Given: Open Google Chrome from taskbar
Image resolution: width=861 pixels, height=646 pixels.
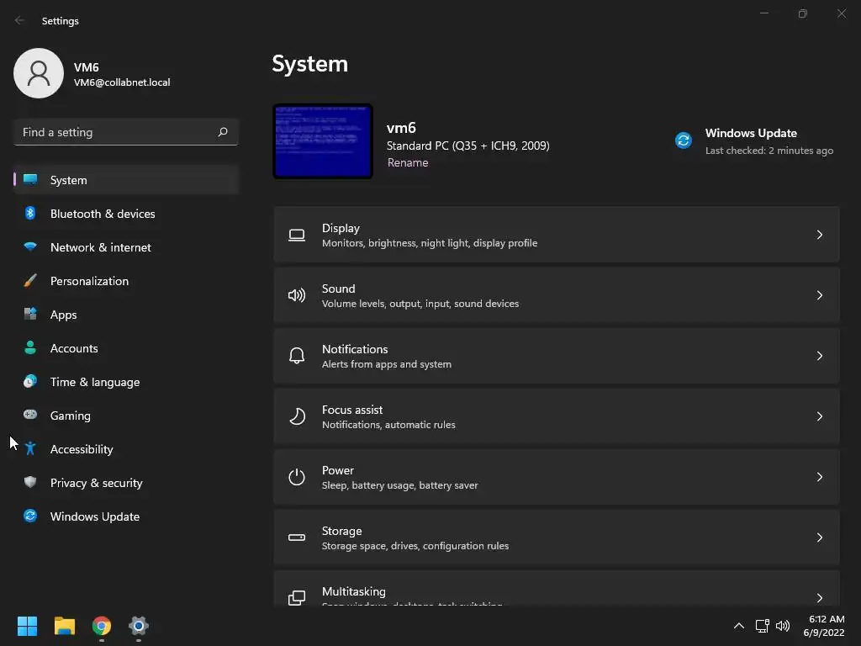Looking at the screenshot, I should (x=102, y=626).
